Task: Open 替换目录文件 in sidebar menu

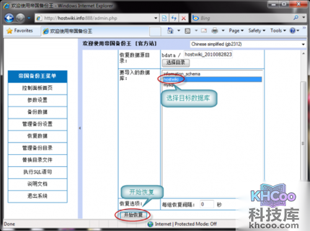Action: pos(37,160)
